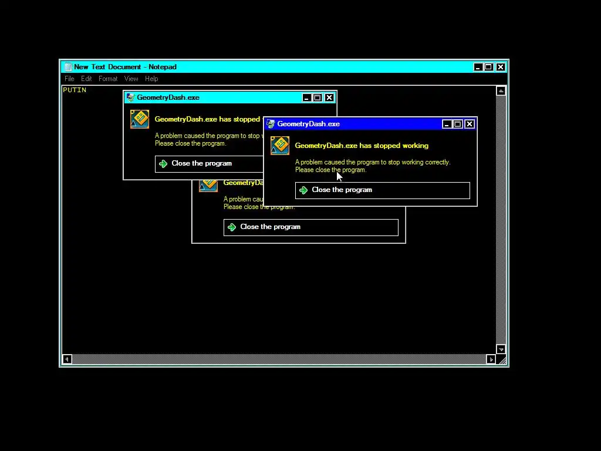Click the Notepad document icon in title bar
The image size is (601, 451).
pyautogui.click(x=68, y=67)
